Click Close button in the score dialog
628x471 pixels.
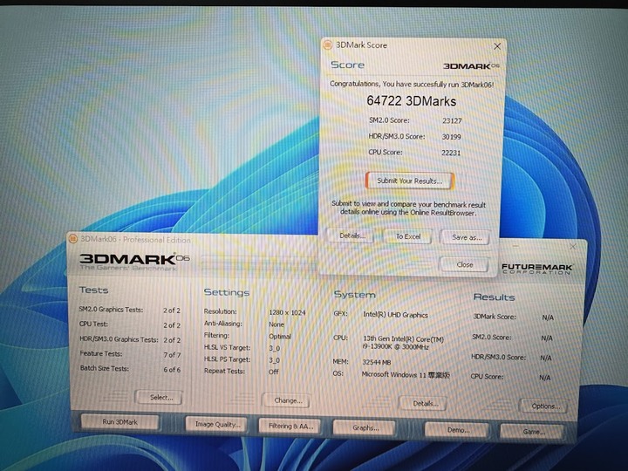coord(465,265)
